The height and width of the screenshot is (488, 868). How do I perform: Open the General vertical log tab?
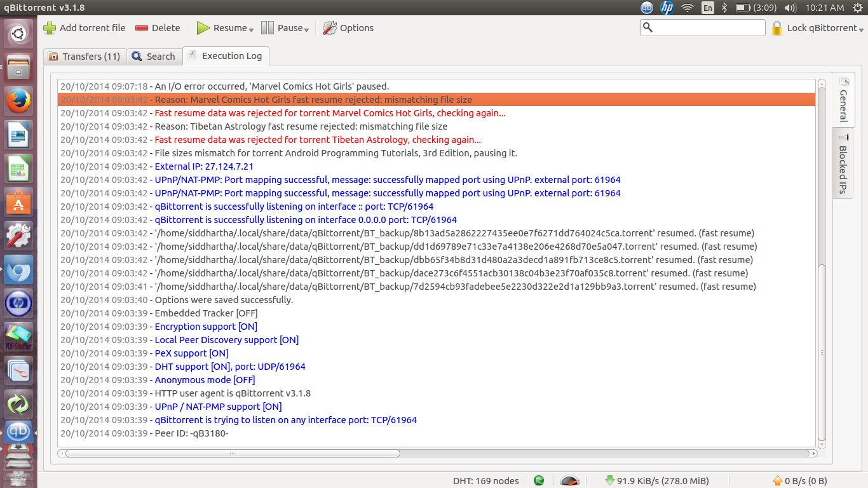click(843, 100)
